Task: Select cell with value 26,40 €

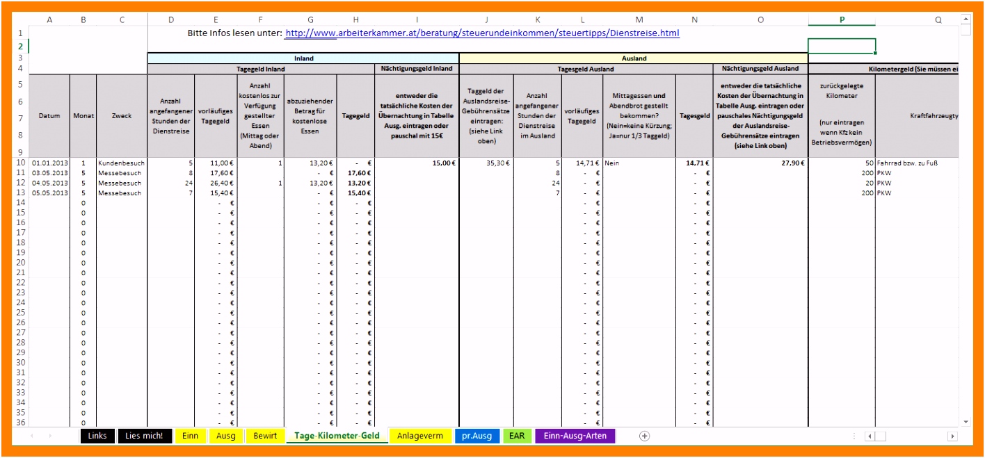Action: [x=216, y=183]
